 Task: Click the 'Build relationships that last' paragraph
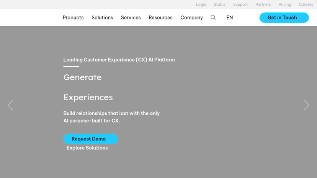point(111,117)
